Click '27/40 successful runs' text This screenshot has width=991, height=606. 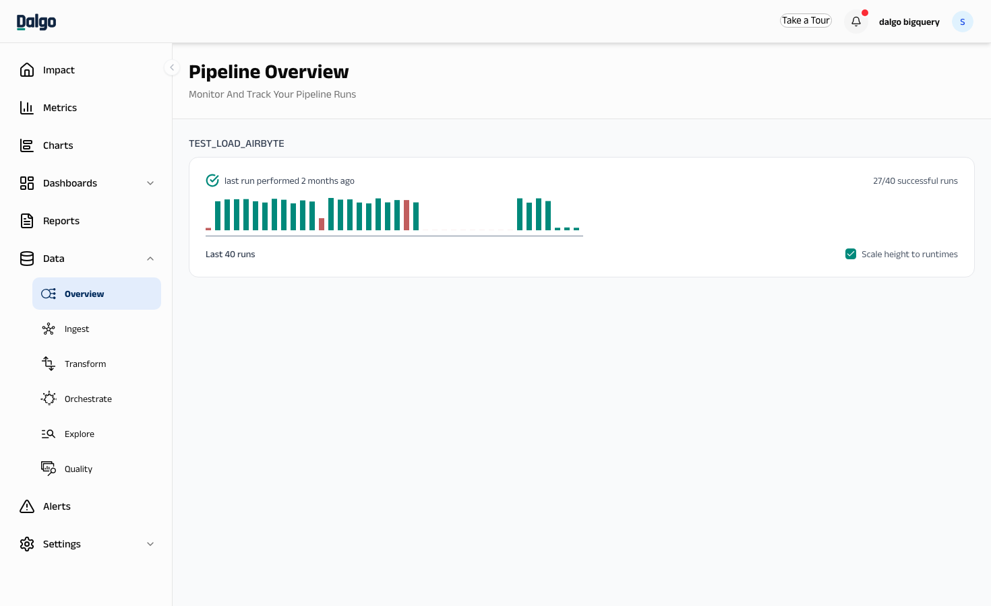tap(915, 181)
